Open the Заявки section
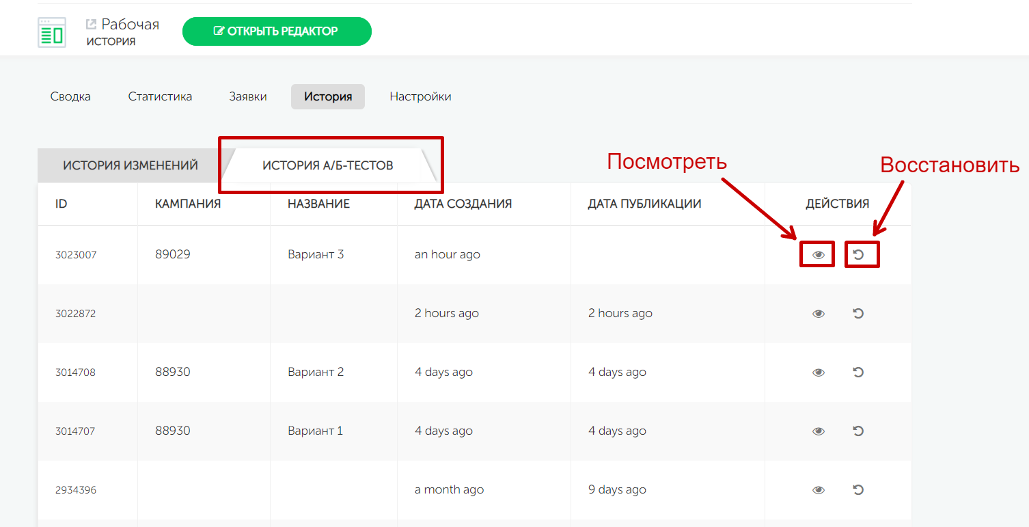 click(x=248, y=96)
